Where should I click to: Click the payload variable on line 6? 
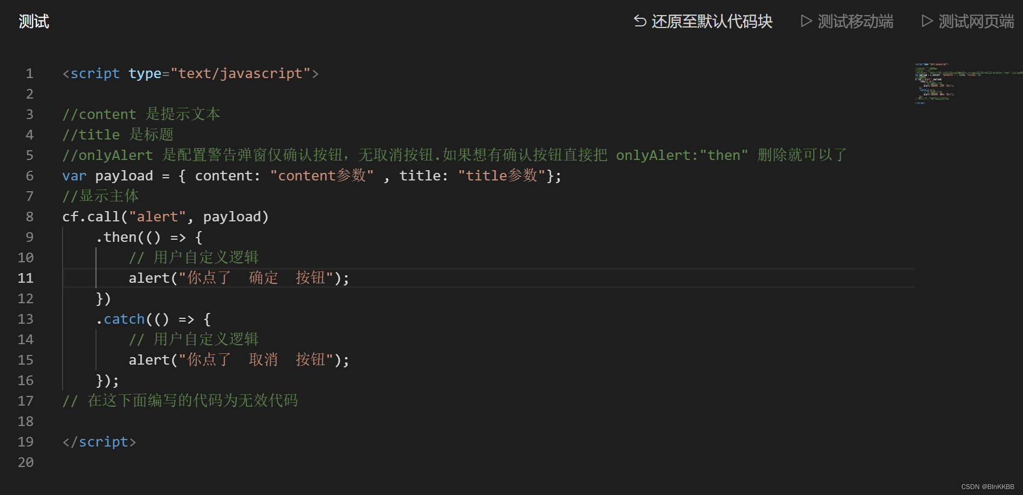tap(124, 175)
